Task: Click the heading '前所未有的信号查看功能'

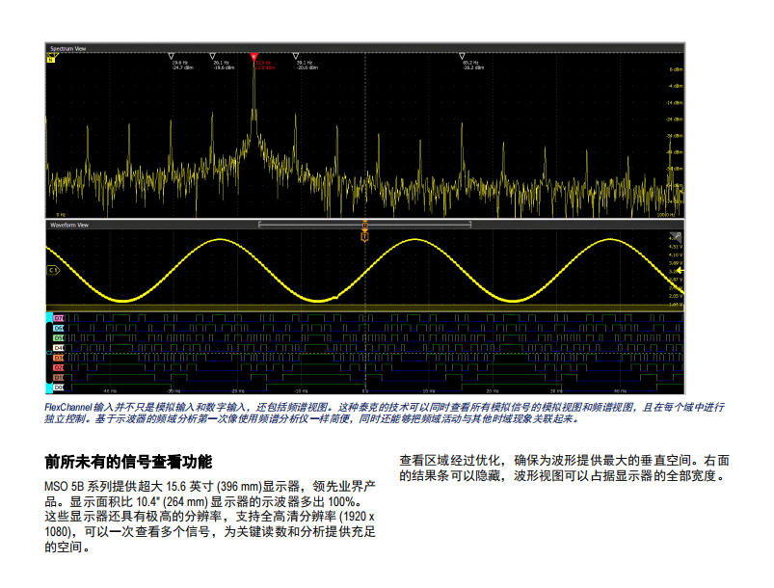Action: 128,462
